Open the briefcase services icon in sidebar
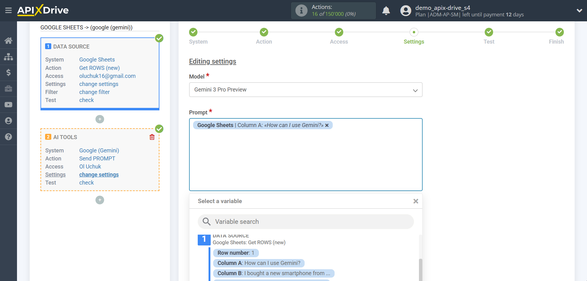This screenshot has height=281, width=587. (8, 89)
